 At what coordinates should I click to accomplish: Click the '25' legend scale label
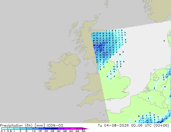pyautogui.click(x=52, y=131)
